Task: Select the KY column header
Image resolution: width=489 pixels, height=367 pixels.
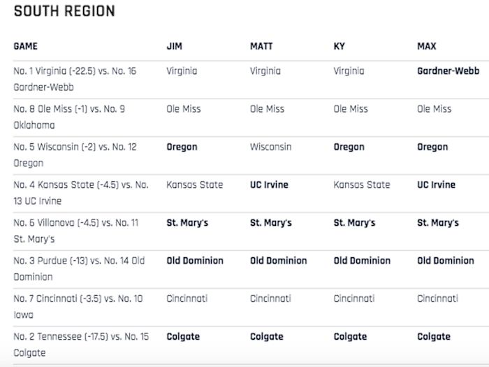Action: coord(340,47)
